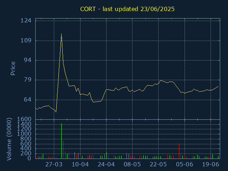Viewport: 228px width, 171px height.
Task: Click the date label 10-04
Action: pyautogui.click(x=80, y=165)
